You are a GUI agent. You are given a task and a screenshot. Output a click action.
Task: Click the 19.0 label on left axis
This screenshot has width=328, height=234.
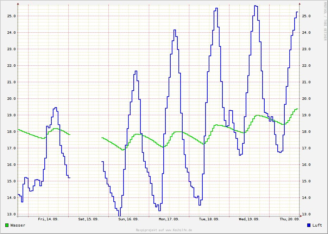[x=12, y=115]
